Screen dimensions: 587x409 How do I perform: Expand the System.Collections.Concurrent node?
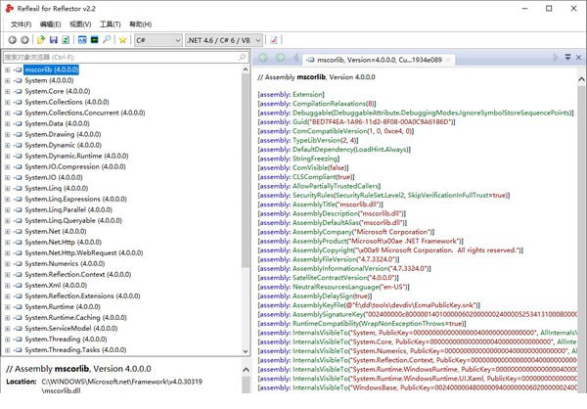pyautogui.click(x=8, y=114)
